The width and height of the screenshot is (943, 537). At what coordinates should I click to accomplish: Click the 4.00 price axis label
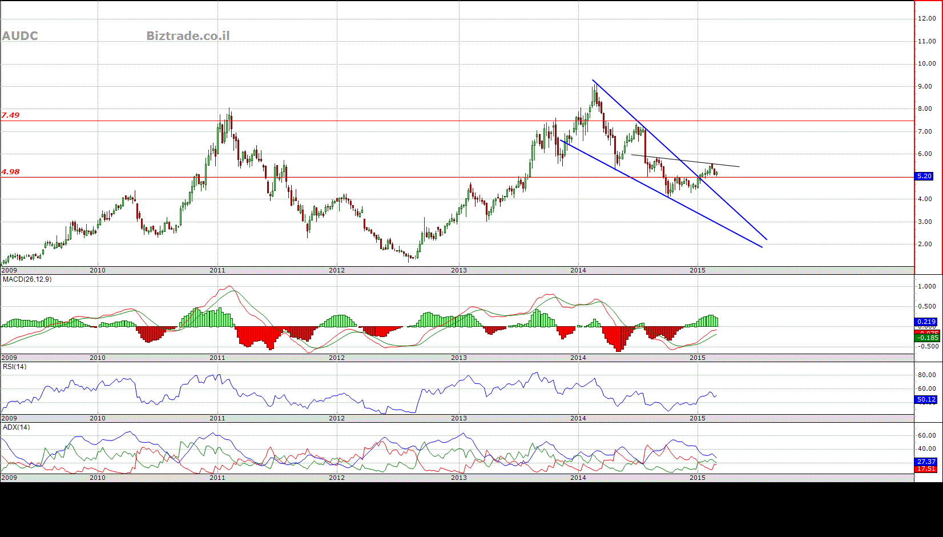(x=925, y=199)
